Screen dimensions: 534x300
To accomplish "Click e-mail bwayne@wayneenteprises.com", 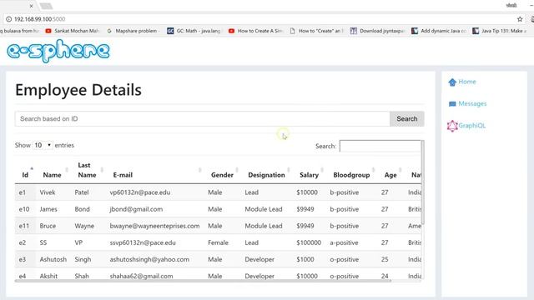I will click(154, 226).
